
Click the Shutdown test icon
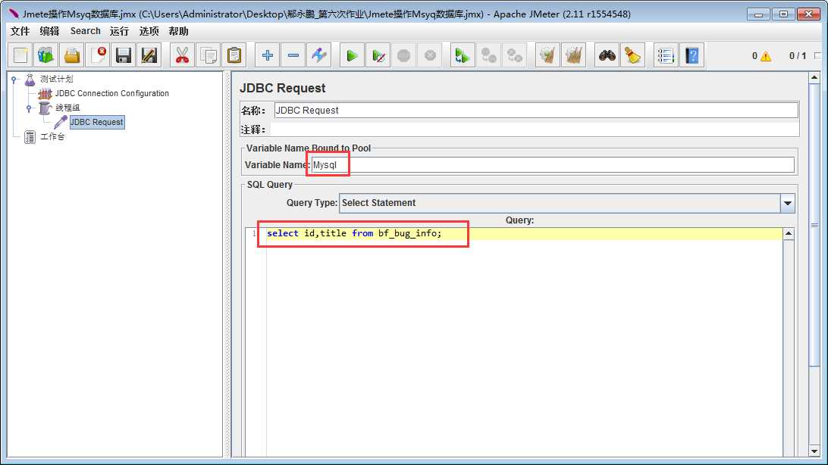(430, 55)
